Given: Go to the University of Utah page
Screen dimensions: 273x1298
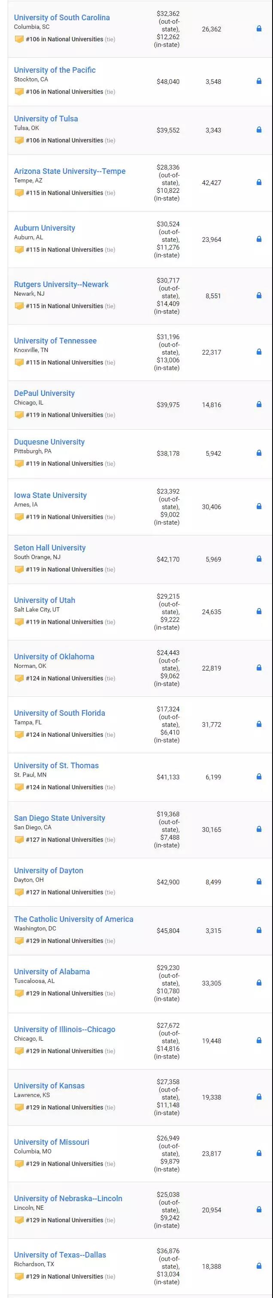Looking at the screenshot, I should coord(45,600).
